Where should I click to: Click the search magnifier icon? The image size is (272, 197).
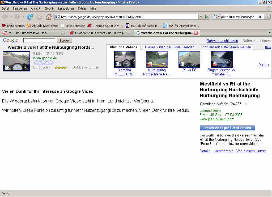pyautogui.click(x=267, y=17)
